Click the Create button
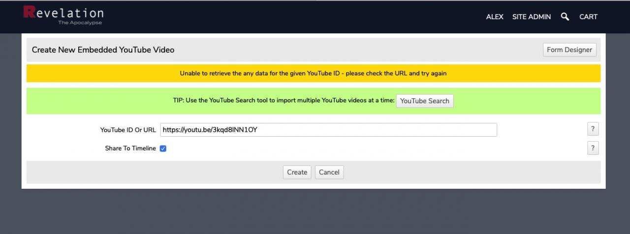Viewport: 630px width, 234px height. click(x=297, y=172)
